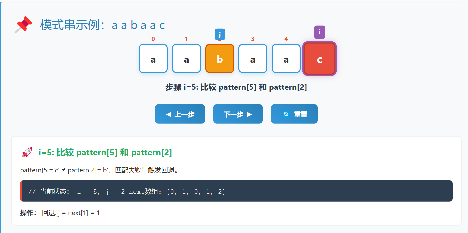Viewport: 468px width, 233px height.
Task: Select the red 'c' cell at index 5
Action: (x=319, y=59)
